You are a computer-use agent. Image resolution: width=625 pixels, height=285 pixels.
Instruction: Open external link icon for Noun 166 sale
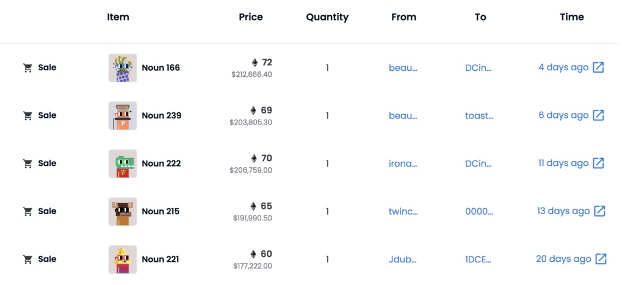599,68
